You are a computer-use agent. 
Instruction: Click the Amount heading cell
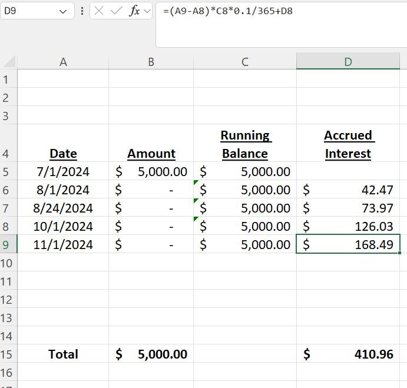(151, 143)
